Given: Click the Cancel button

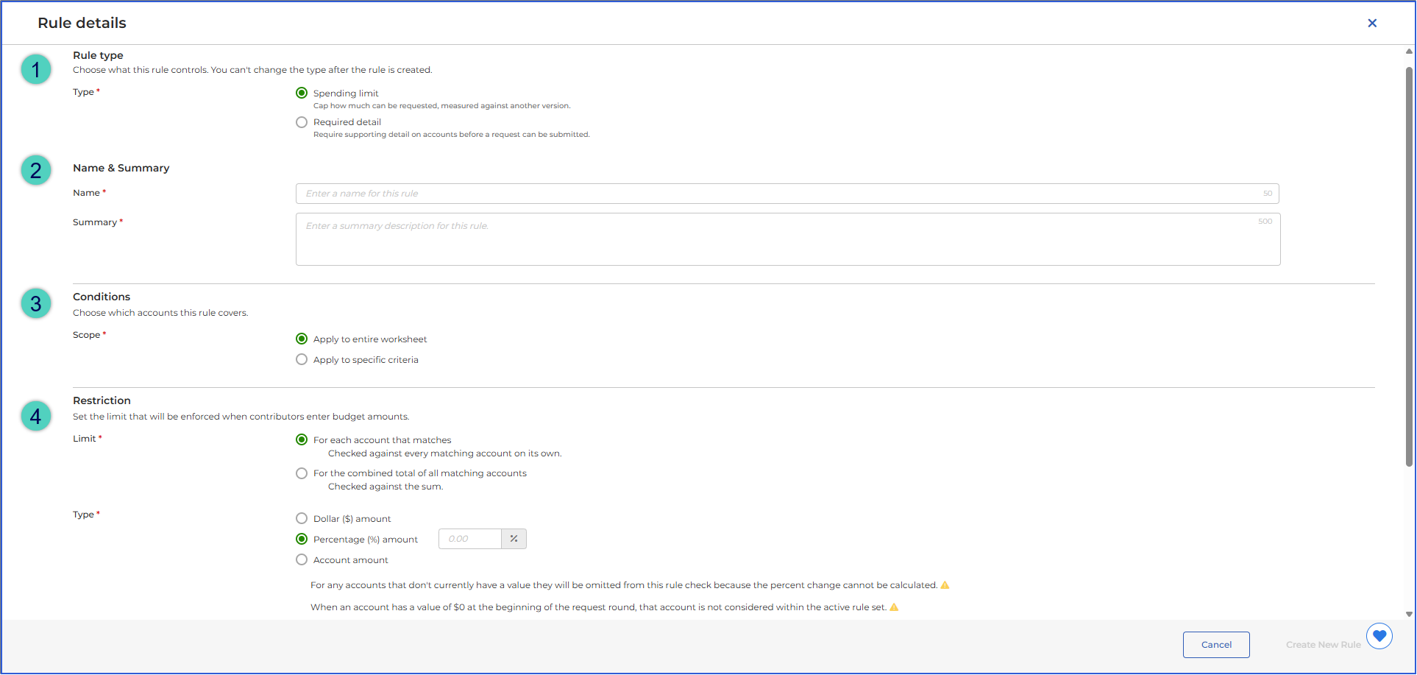Looking at the screenshot, I should coord(1216,645).
